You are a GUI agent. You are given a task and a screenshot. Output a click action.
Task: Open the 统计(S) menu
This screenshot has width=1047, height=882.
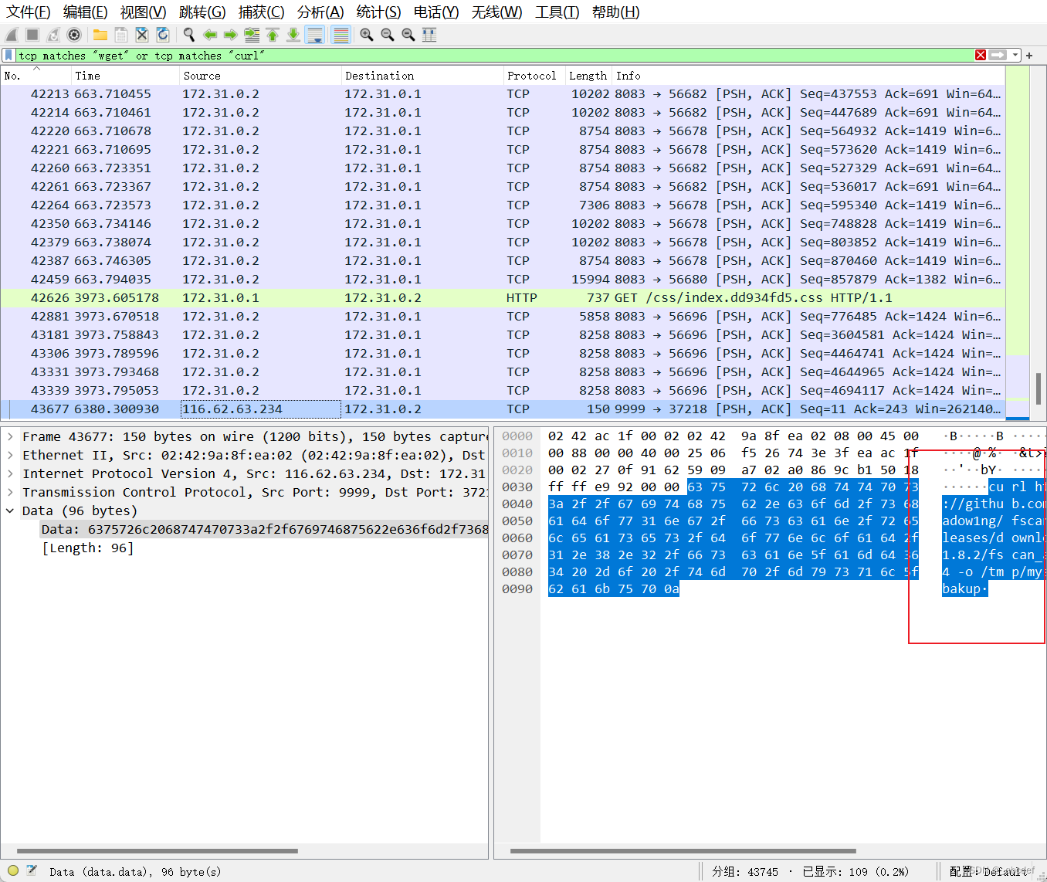379,12
